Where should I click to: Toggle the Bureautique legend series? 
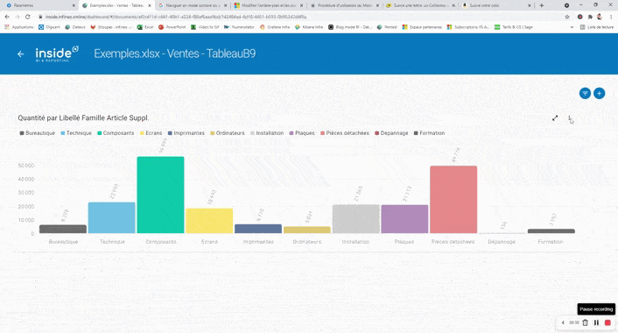[38, 133]
